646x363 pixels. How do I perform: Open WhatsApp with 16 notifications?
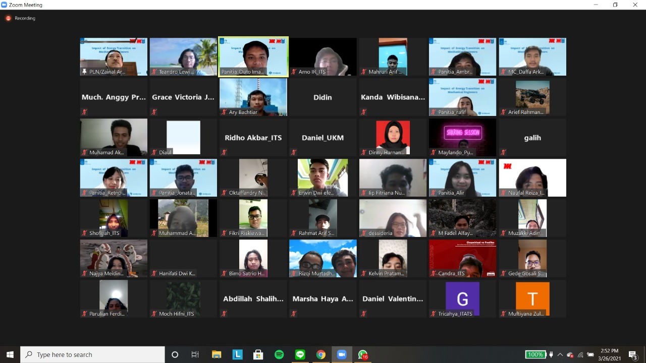pos(362,354)
